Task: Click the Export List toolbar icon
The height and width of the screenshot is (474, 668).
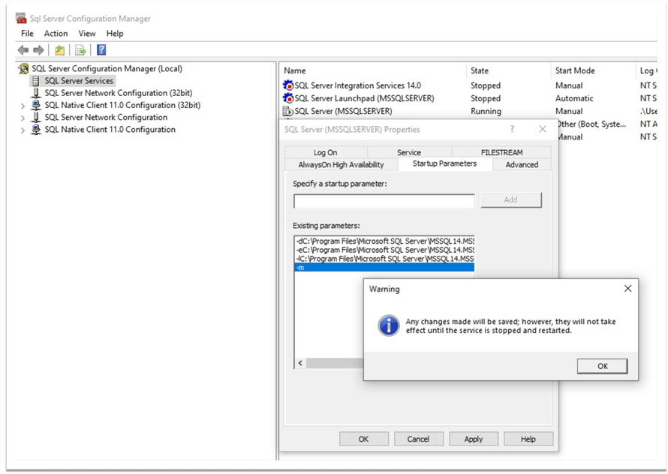Action: 80,50
